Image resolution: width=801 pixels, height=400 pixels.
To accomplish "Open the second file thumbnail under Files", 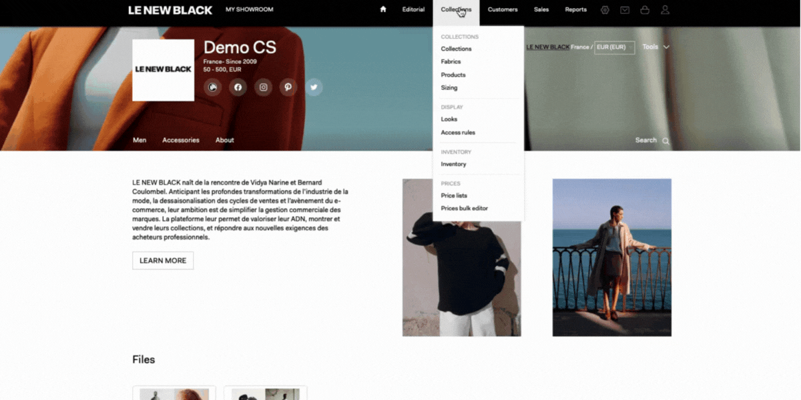I will [266, 393].
